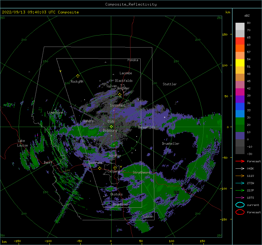This screenshot has width=262, height=245.
Task: Select the blue 33-36 dBZ swatch
Action: pyautogui.click(x=240, y=106)
